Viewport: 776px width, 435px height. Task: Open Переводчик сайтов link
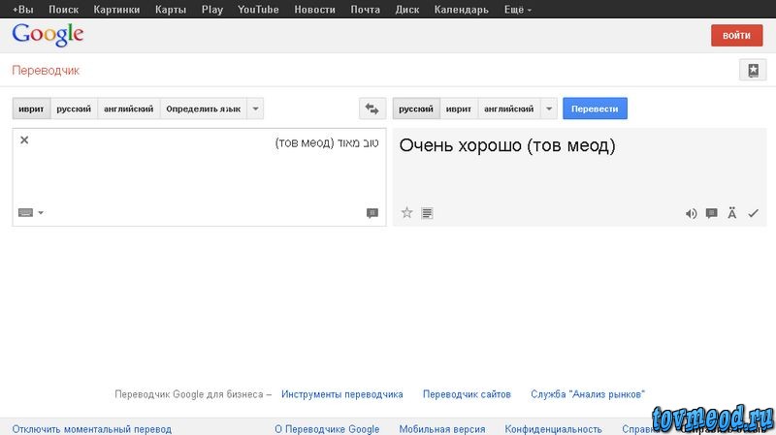(x=467, y=394)
